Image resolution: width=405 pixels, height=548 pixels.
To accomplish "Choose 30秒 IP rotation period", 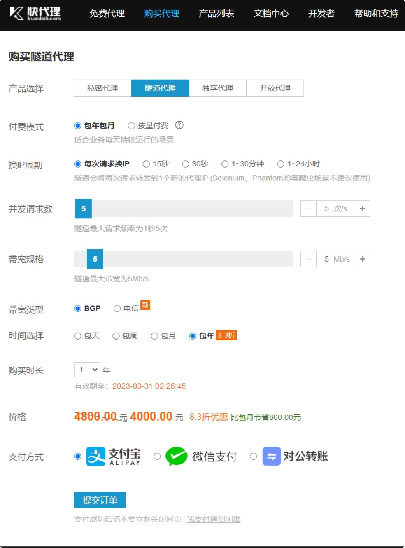I will [x=186, y=164].
